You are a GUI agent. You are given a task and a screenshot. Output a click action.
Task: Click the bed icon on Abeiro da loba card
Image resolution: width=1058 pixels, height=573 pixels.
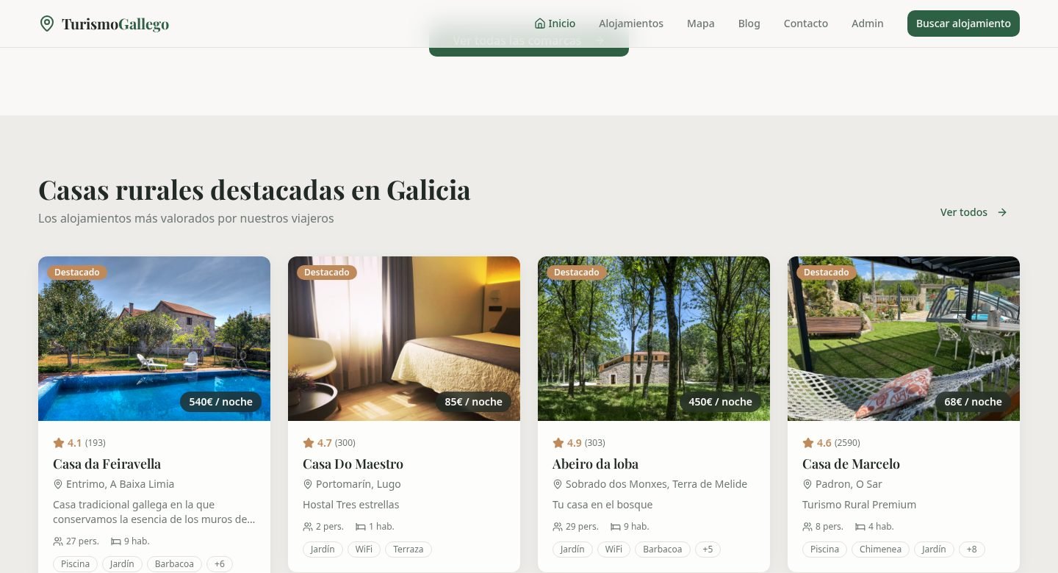coord(616,527)
